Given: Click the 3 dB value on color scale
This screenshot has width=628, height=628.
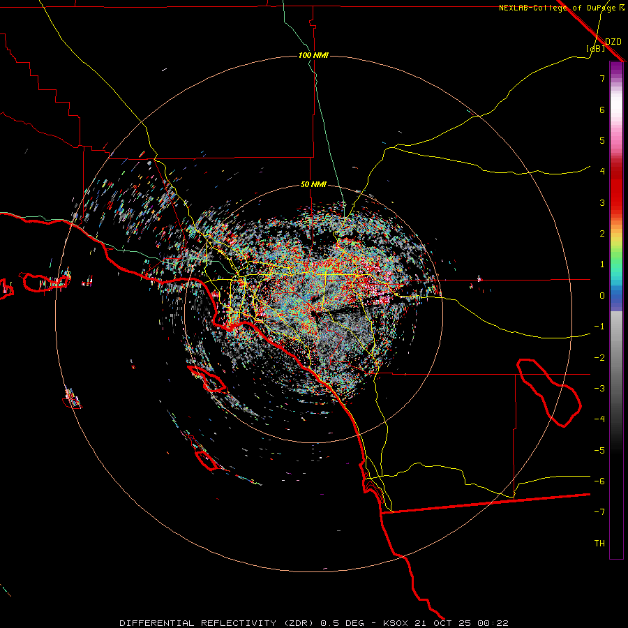Looking at the screenshot, I should click(602, 202).
